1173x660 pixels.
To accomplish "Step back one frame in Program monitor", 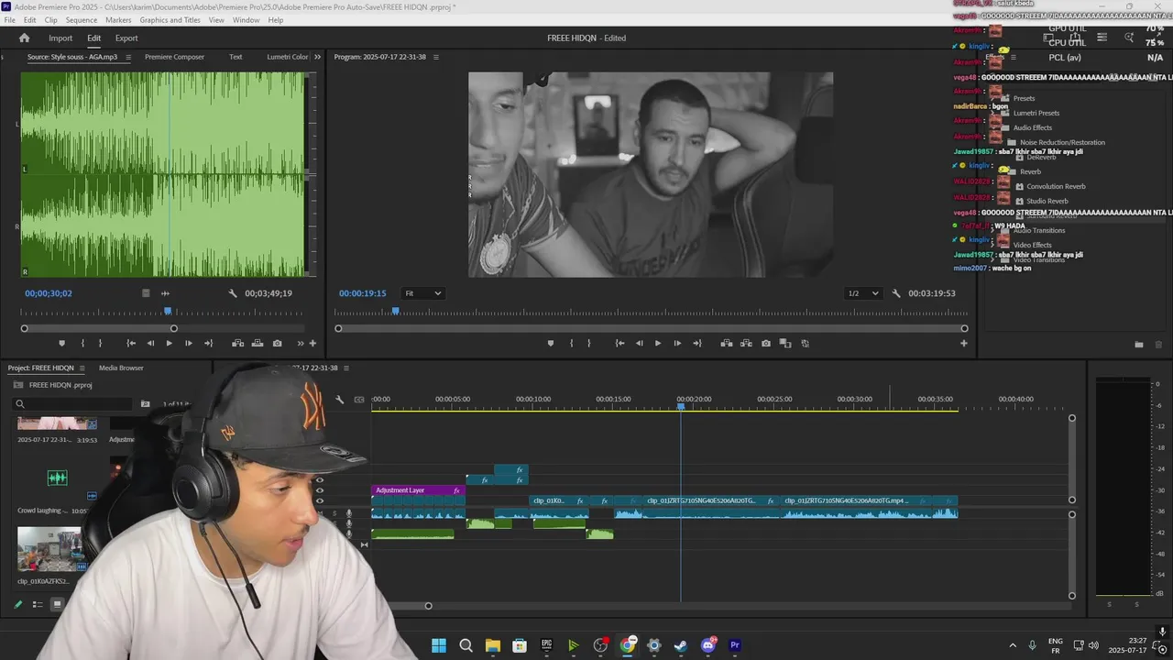I will [639, 343].
